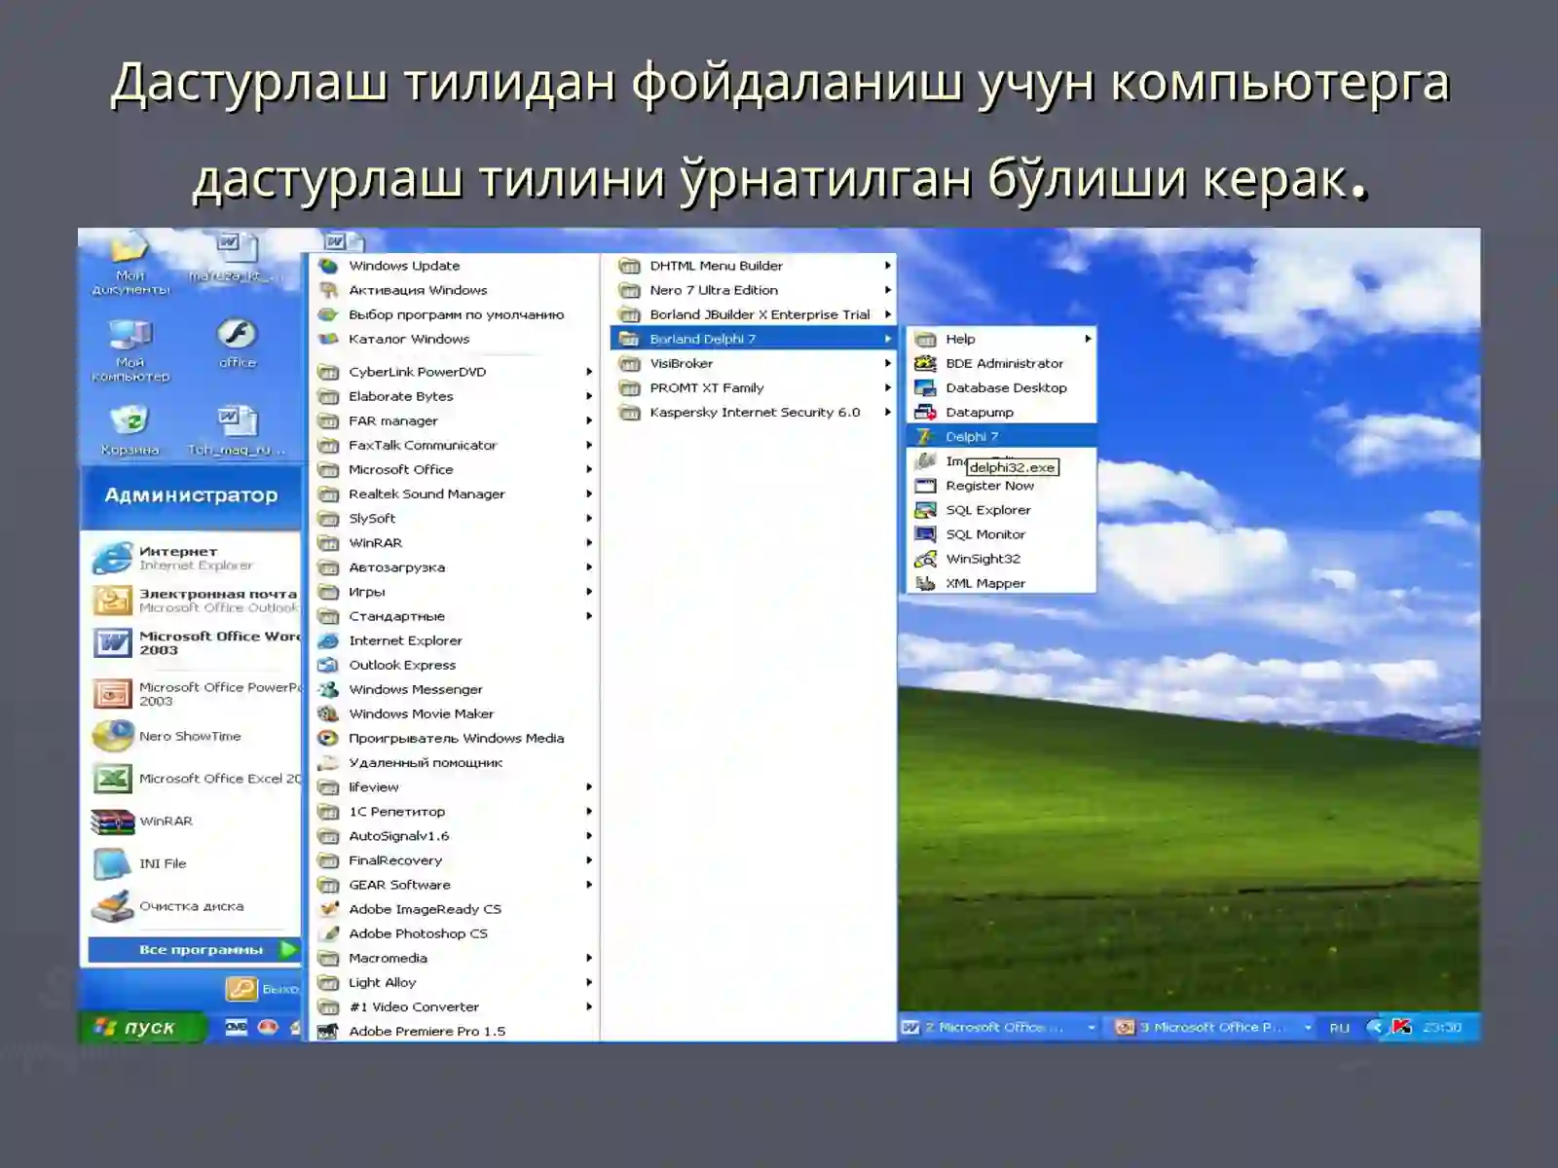This screenshot has height=1168, width=1558.
Task: Click the system clock 23:30
Action: pos(1442,1028)
